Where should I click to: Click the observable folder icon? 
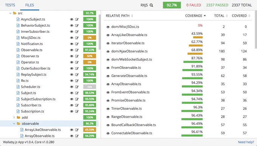(x=19, y=124)
